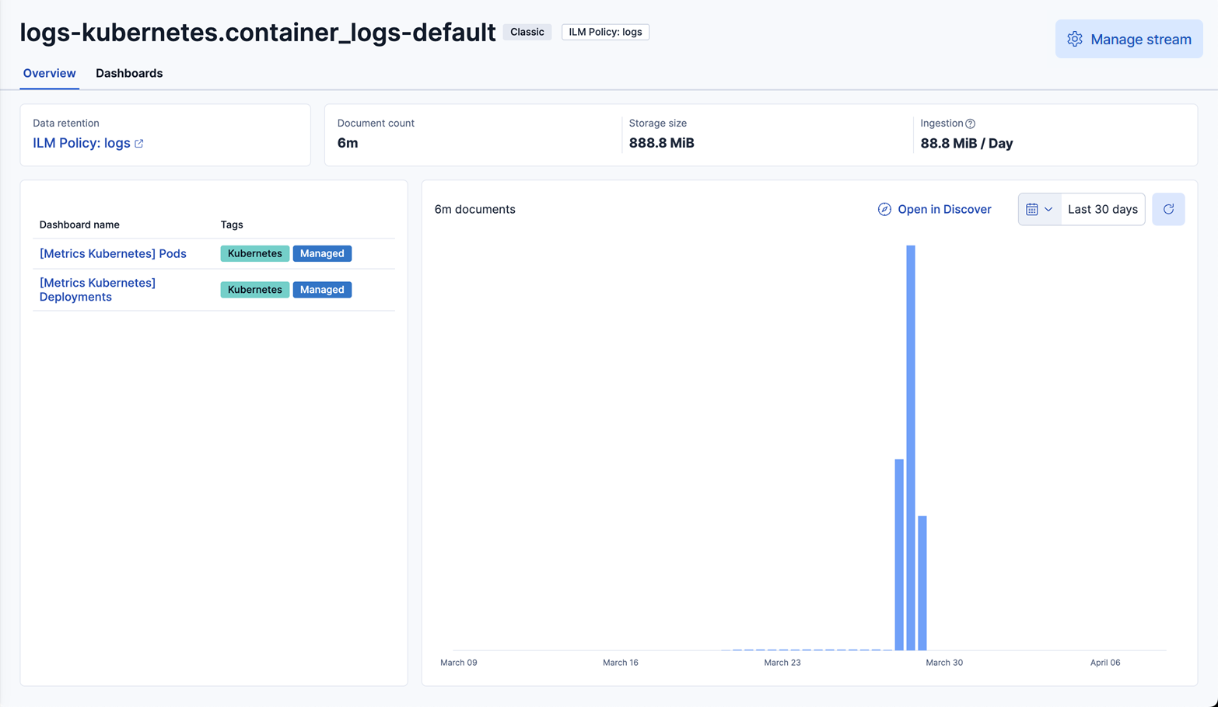Click the gear icon in Manage stream
Screen dimensions: 1218x707
pyautogui.click(x=1074, y=39)
